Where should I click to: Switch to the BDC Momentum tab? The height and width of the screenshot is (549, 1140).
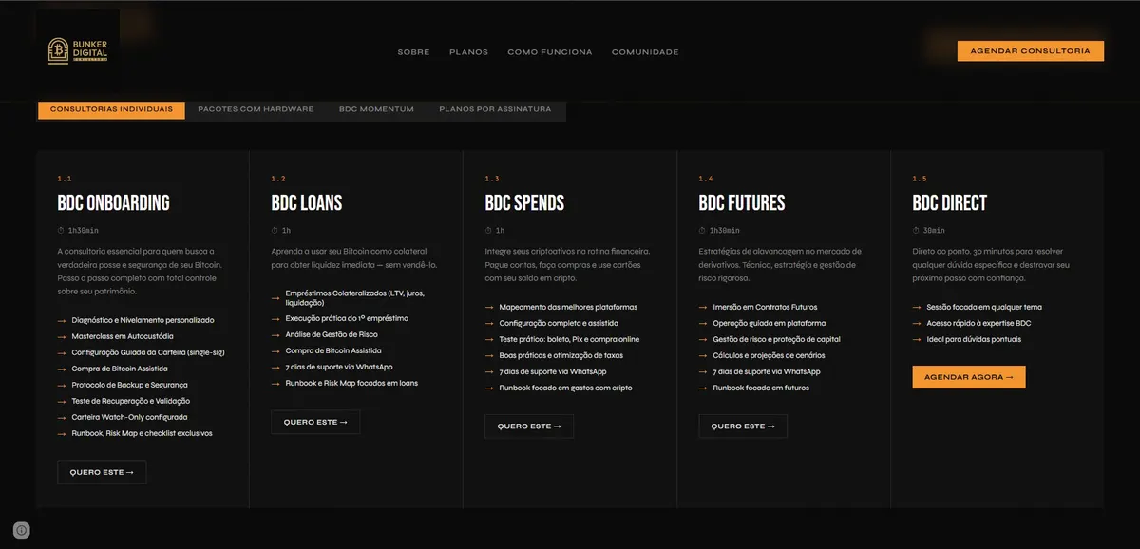(x=376, y=109)
